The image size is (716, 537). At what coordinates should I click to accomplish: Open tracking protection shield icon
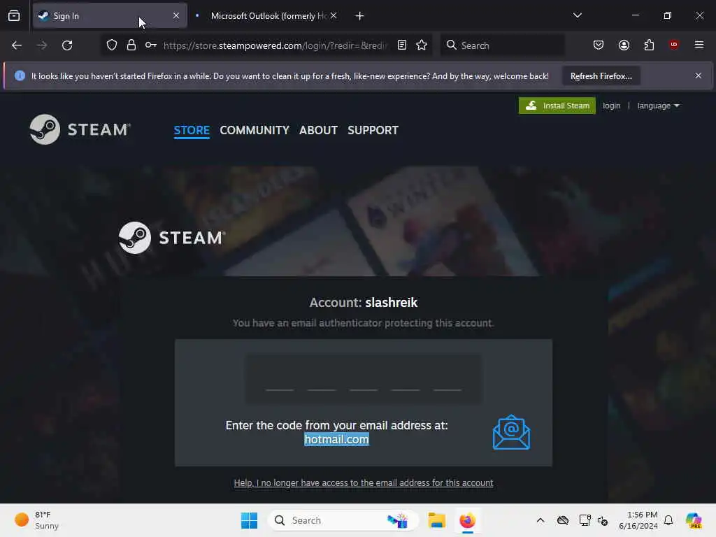point(112,45)
